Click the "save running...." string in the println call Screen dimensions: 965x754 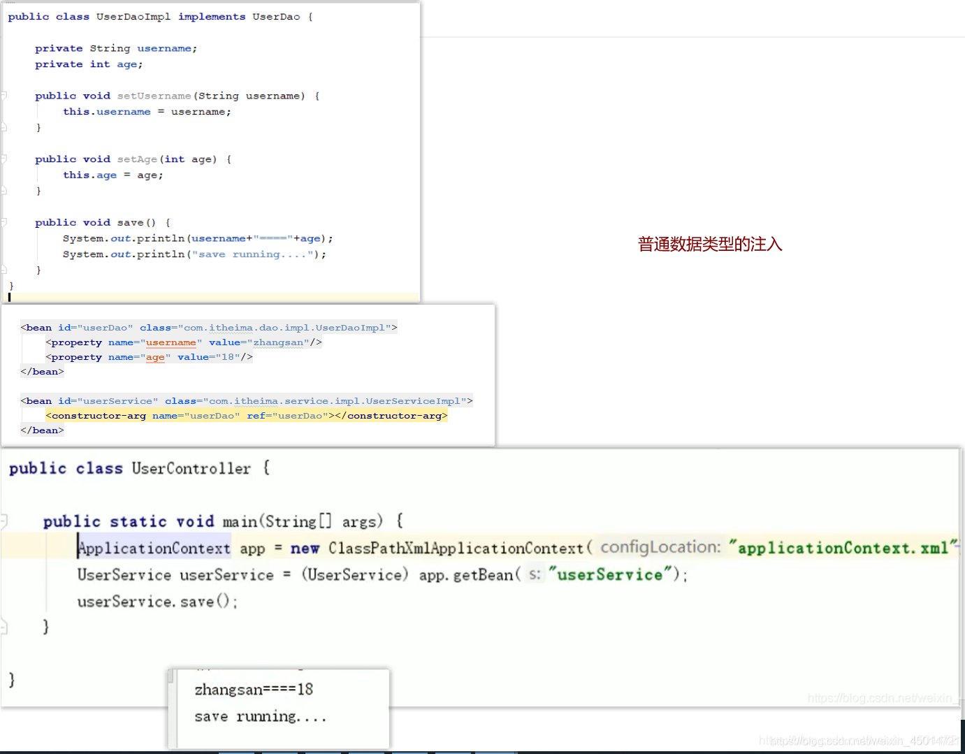tap(252, 254)
